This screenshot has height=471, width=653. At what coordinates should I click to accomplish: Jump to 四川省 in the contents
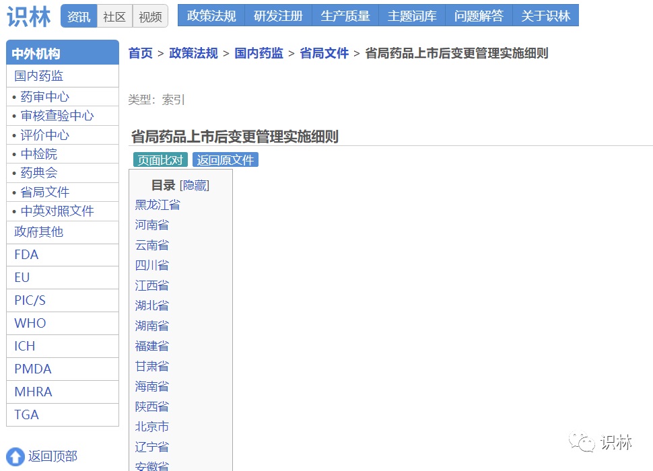(152, 266)
